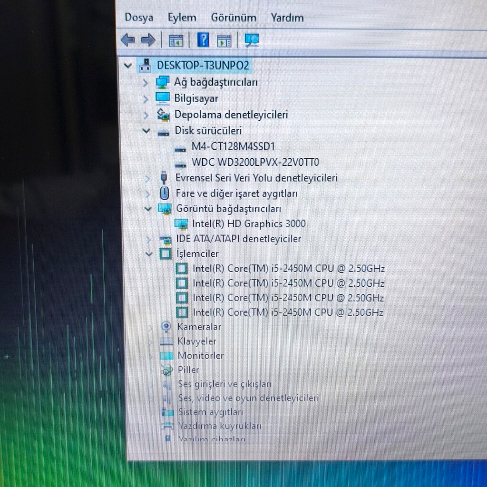The width and height of the screenshot is (487, 487).
Task: Select Ses, video ve oyun denetleyicileri label
Action: click(248, 398)
